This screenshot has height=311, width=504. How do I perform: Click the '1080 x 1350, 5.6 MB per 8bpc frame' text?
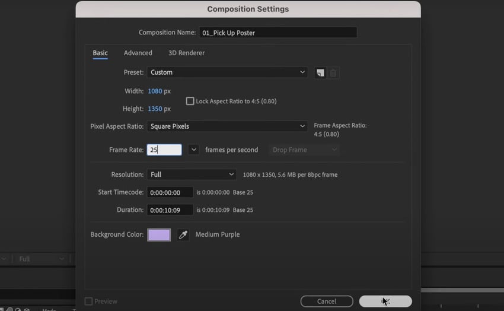pos(291,174)
